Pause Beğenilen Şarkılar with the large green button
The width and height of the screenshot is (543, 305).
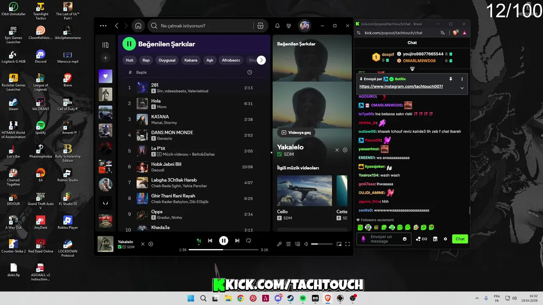point(129,44)
